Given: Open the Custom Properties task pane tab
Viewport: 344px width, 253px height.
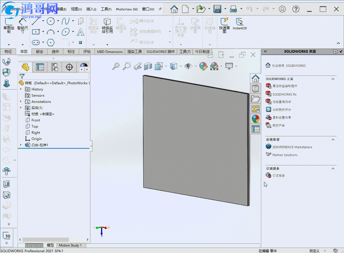Looking at the screenshot, I should [255, 129].
